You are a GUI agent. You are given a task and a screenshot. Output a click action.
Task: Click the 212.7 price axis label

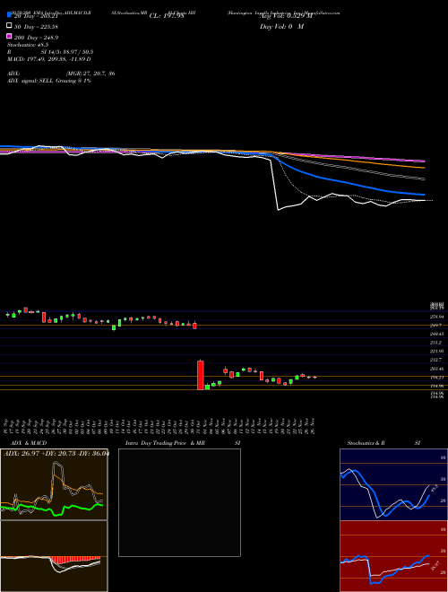pyautogui.click(x=438, y=361)
